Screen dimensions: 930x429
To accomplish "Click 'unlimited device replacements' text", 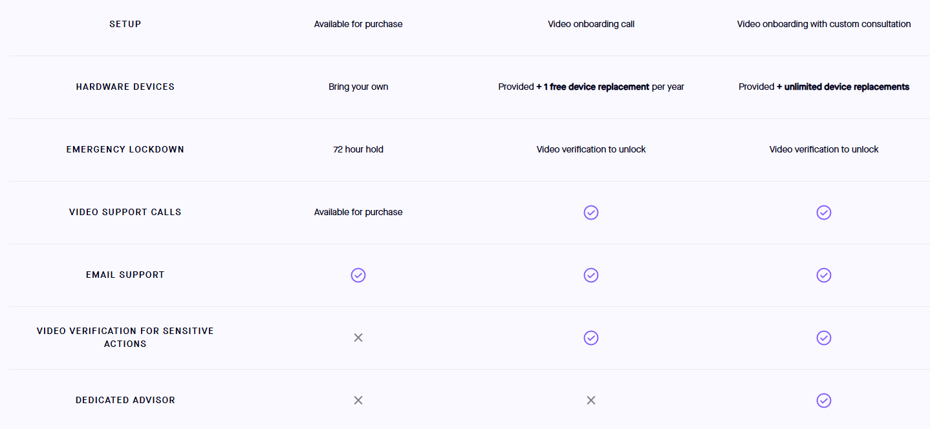I will pos(847,87).
